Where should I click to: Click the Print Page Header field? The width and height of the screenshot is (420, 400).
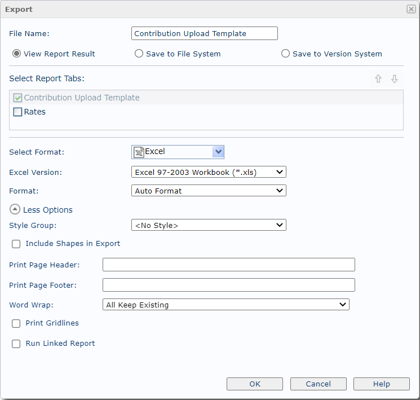229,265
